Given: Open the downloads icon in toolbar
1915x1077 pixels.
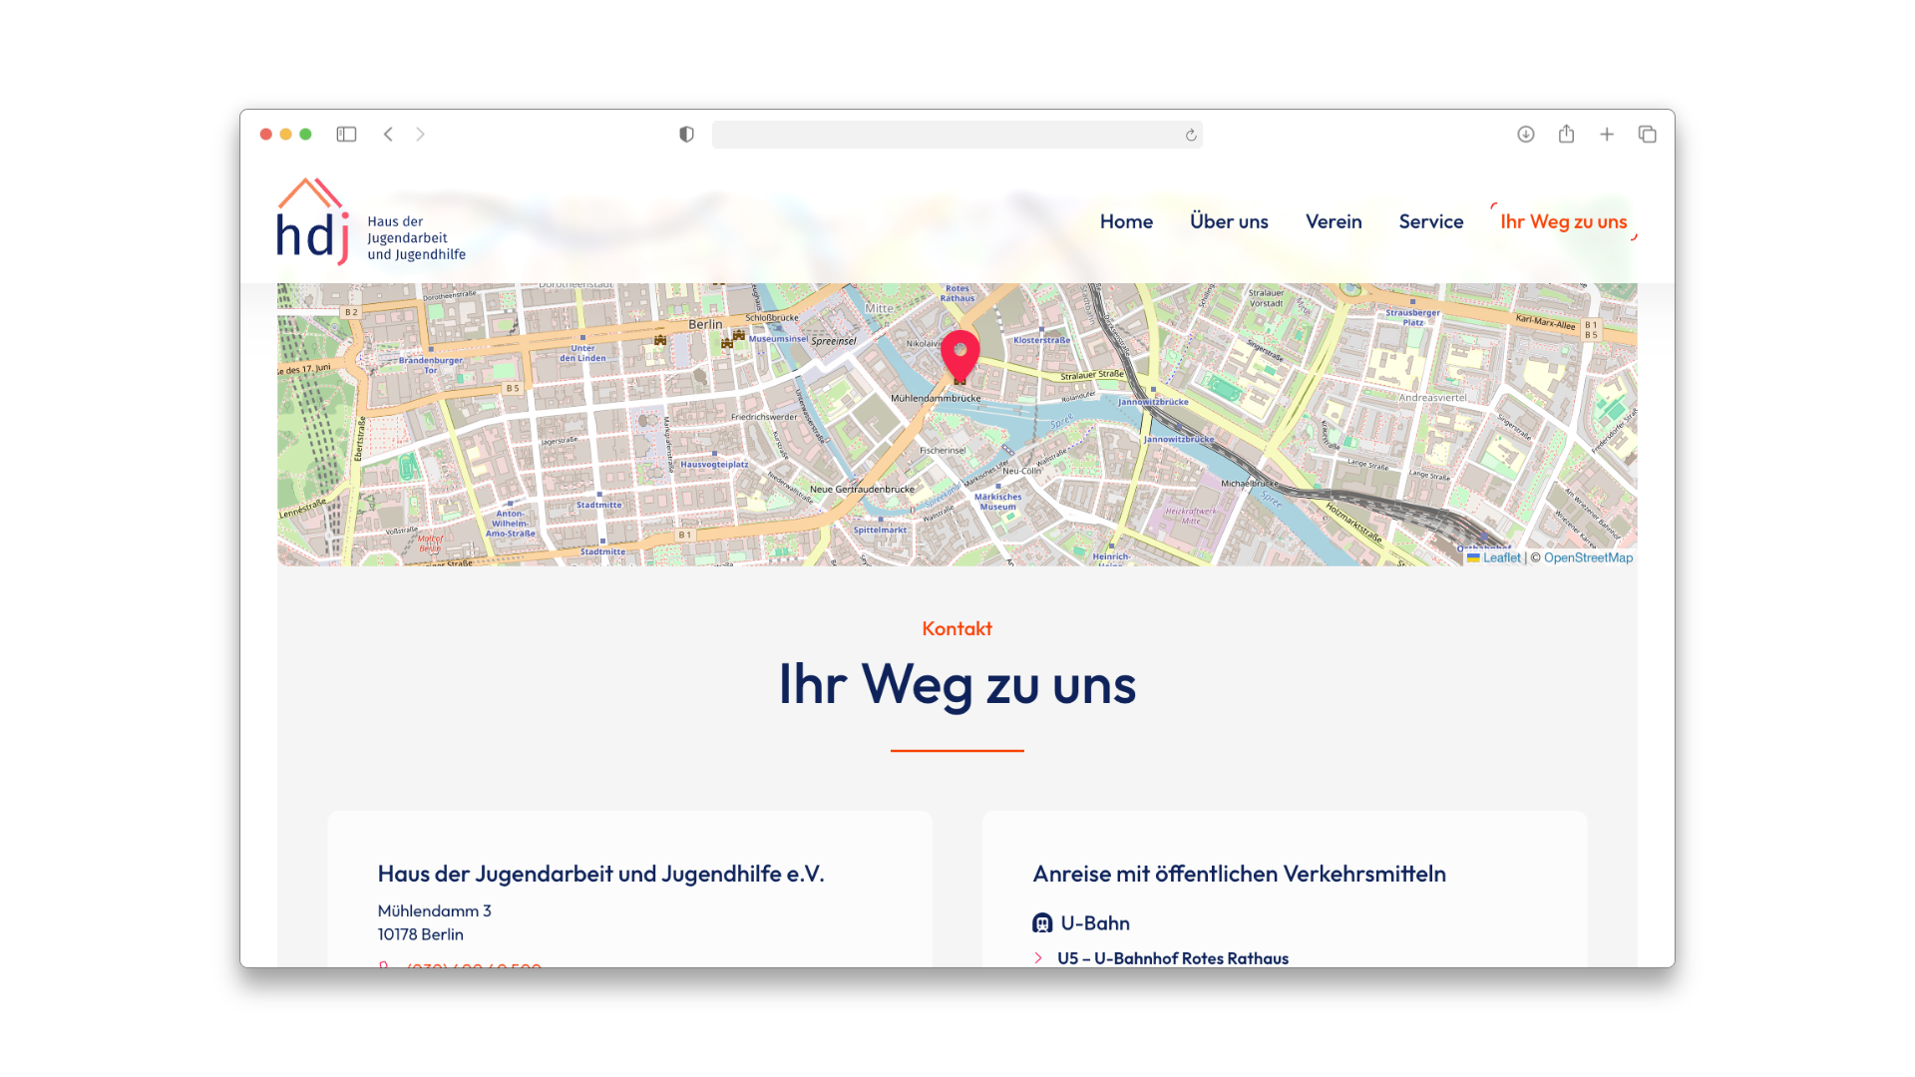Looking at the screenshot, I should 1525,135.
